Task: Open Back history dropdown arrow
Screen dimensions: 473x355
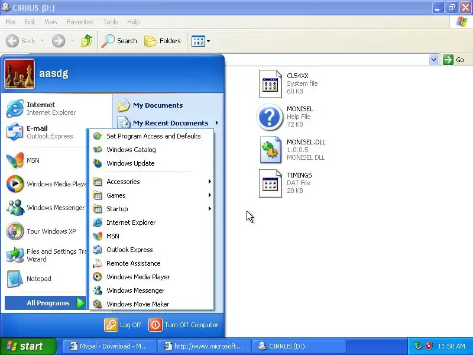Action: [x=42, y=41]
